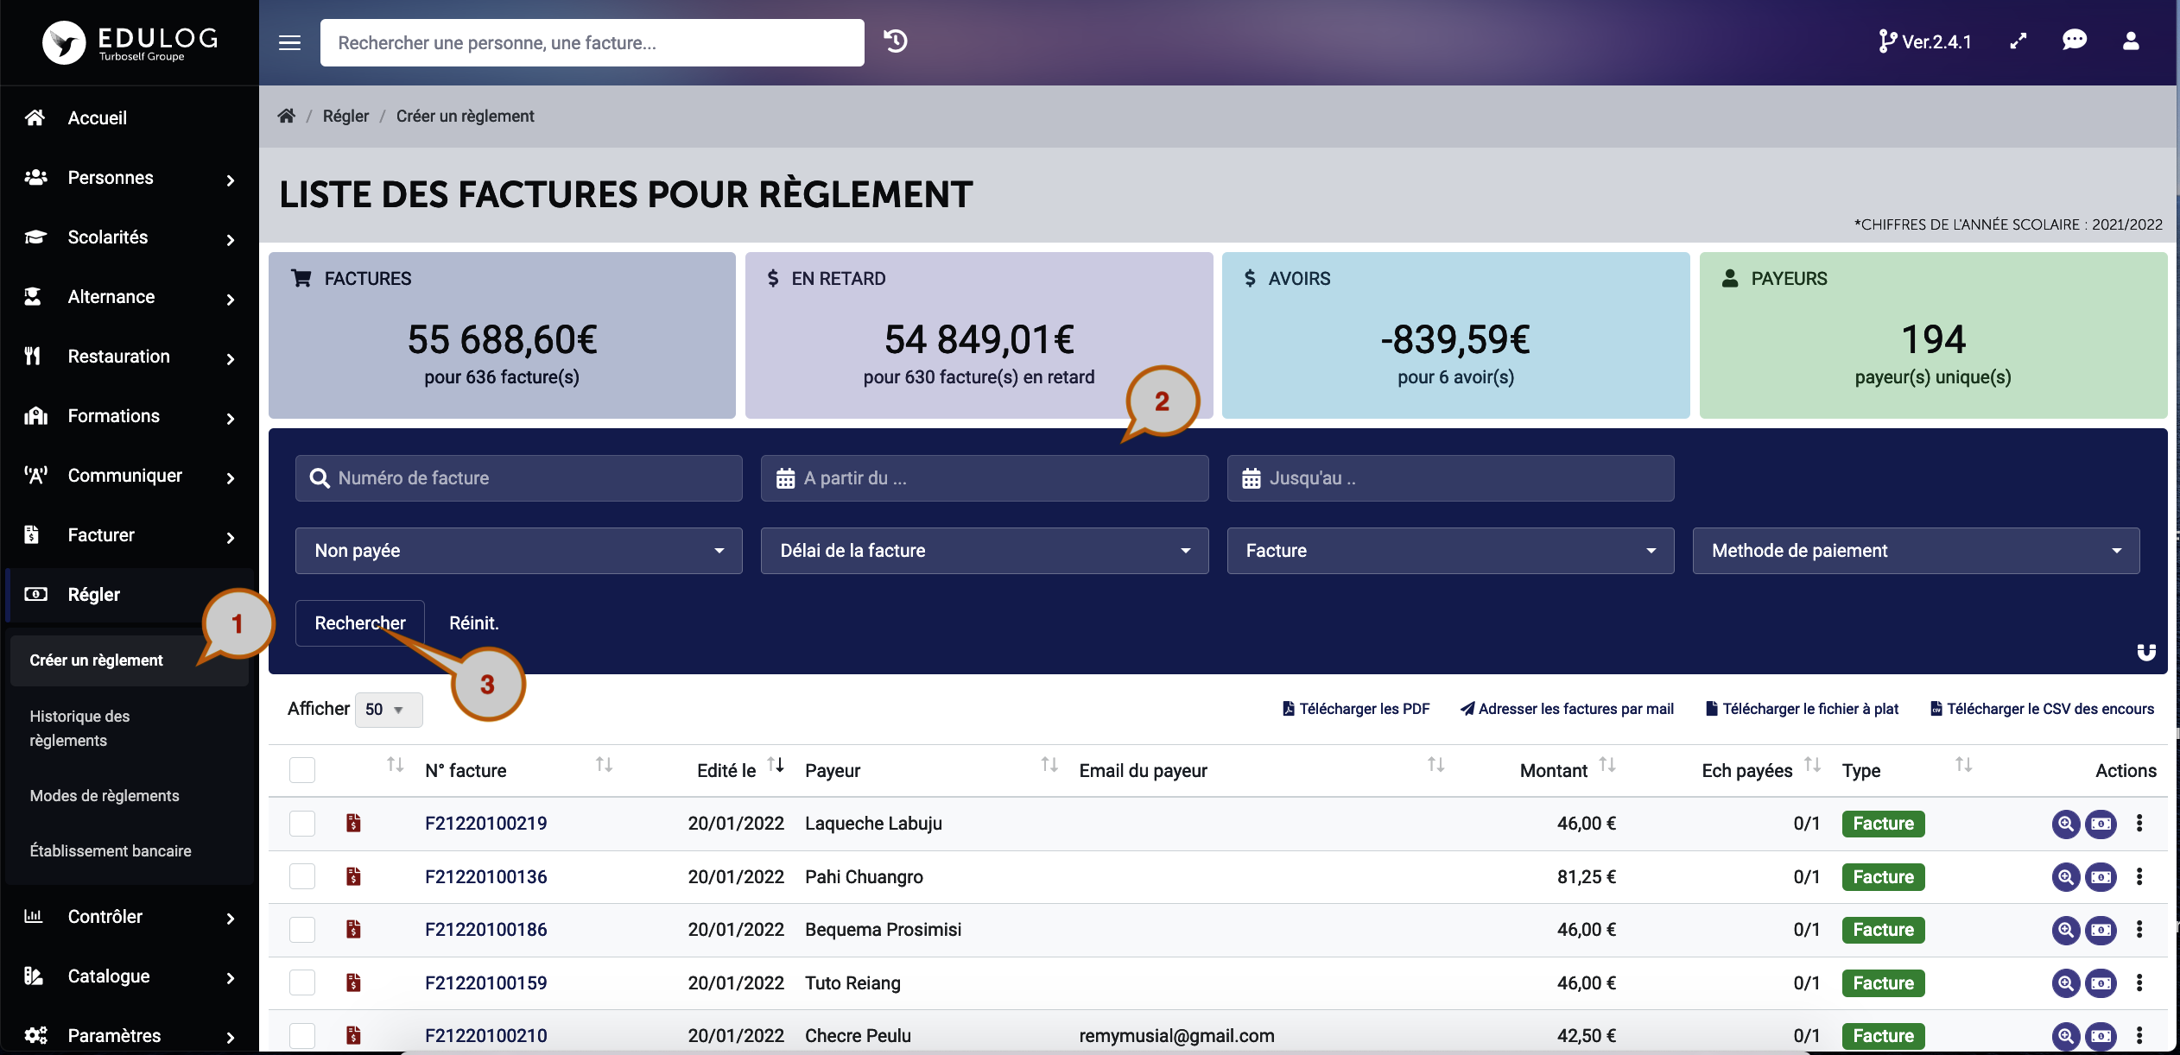Sort table by Edité le column

click(776, 765)
